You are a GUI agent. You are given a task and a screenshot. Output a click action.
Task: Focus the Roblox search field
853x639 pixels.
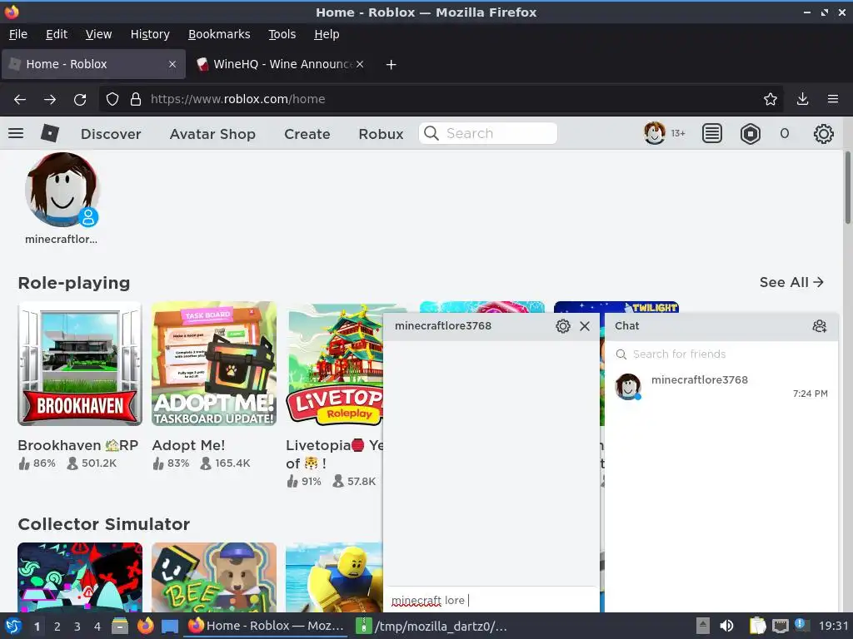488,133
